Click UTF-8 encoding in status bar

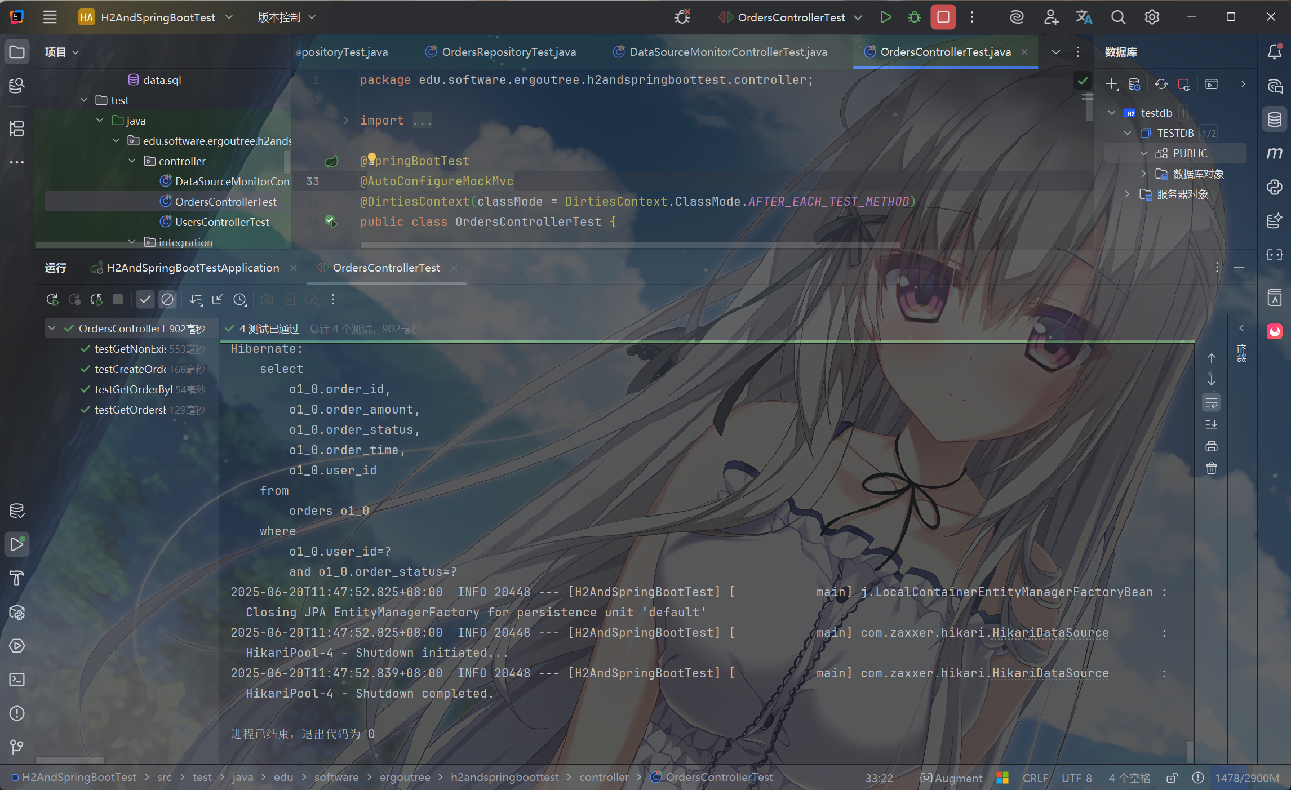click(1077, 778)
